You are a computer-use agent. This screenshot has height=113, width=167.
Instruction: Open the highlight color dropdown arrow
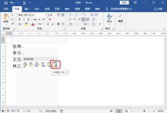(29, 24)
